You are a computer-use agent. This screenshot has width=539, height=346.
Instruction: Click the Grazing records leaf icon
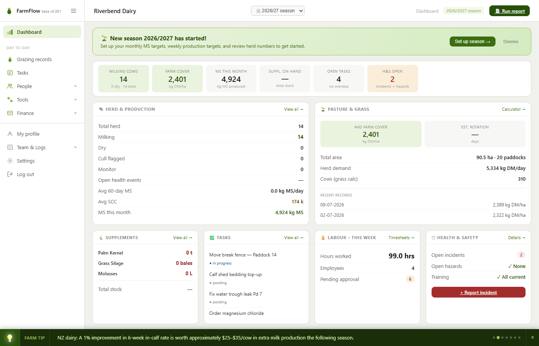click(x=10, y=59)
